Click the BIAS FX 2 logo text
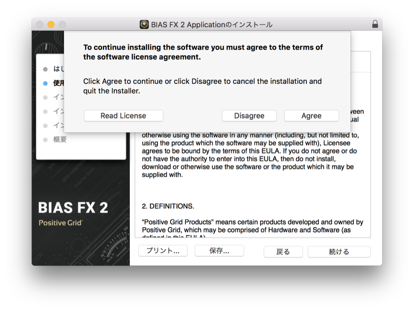414x311 pixels. [73, 208]
